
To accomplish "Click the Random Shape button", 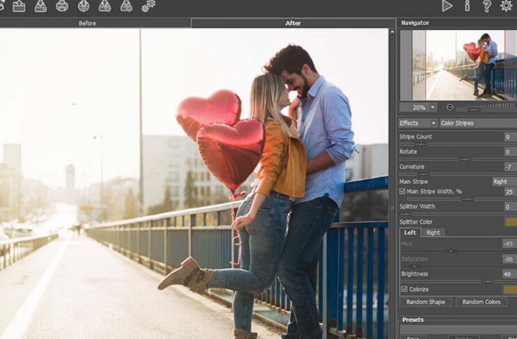I will 426,302.
